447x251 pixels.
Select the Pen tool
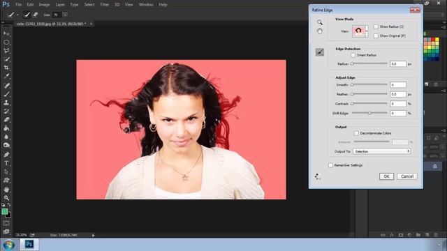(x=6, y=155)
